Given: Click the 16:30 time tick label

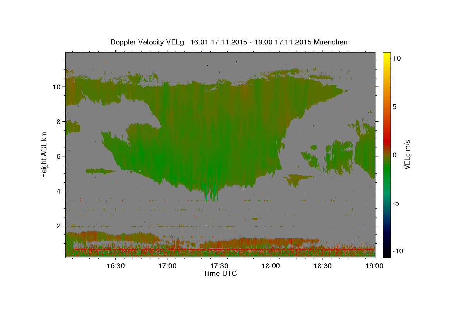Looking at the screenshot, I should click(x=116, y=266).
